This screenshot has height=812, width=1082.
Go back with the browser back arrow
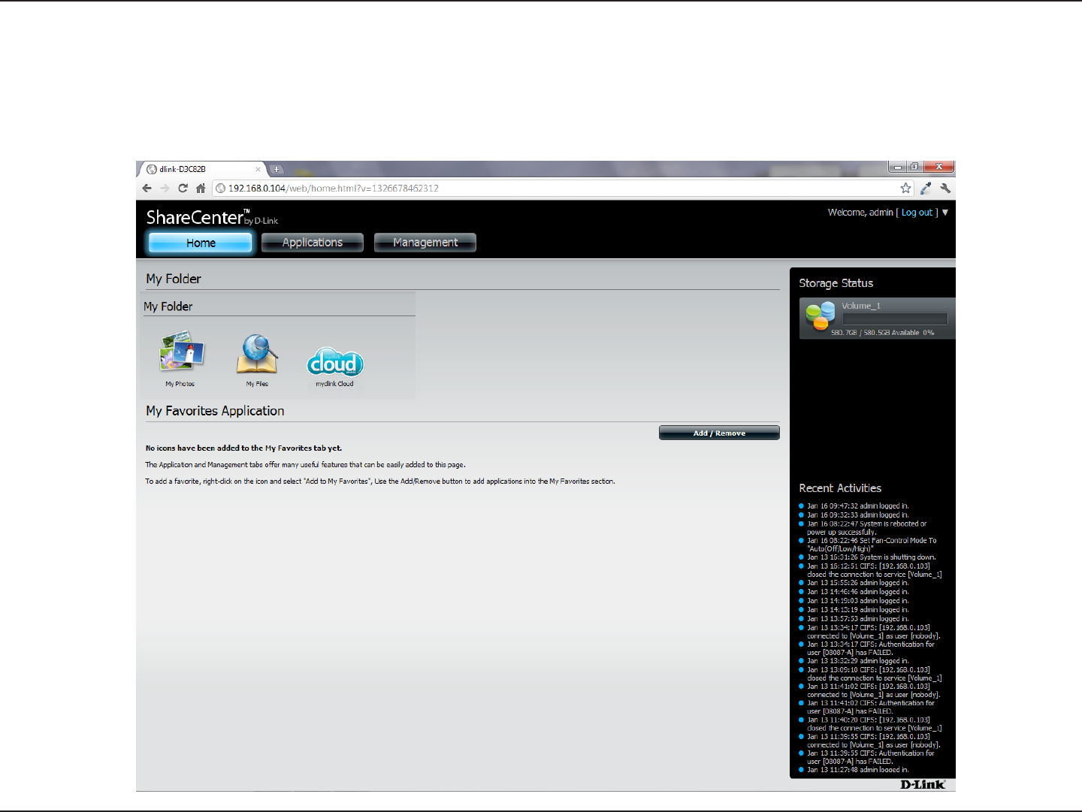[147, 189]
